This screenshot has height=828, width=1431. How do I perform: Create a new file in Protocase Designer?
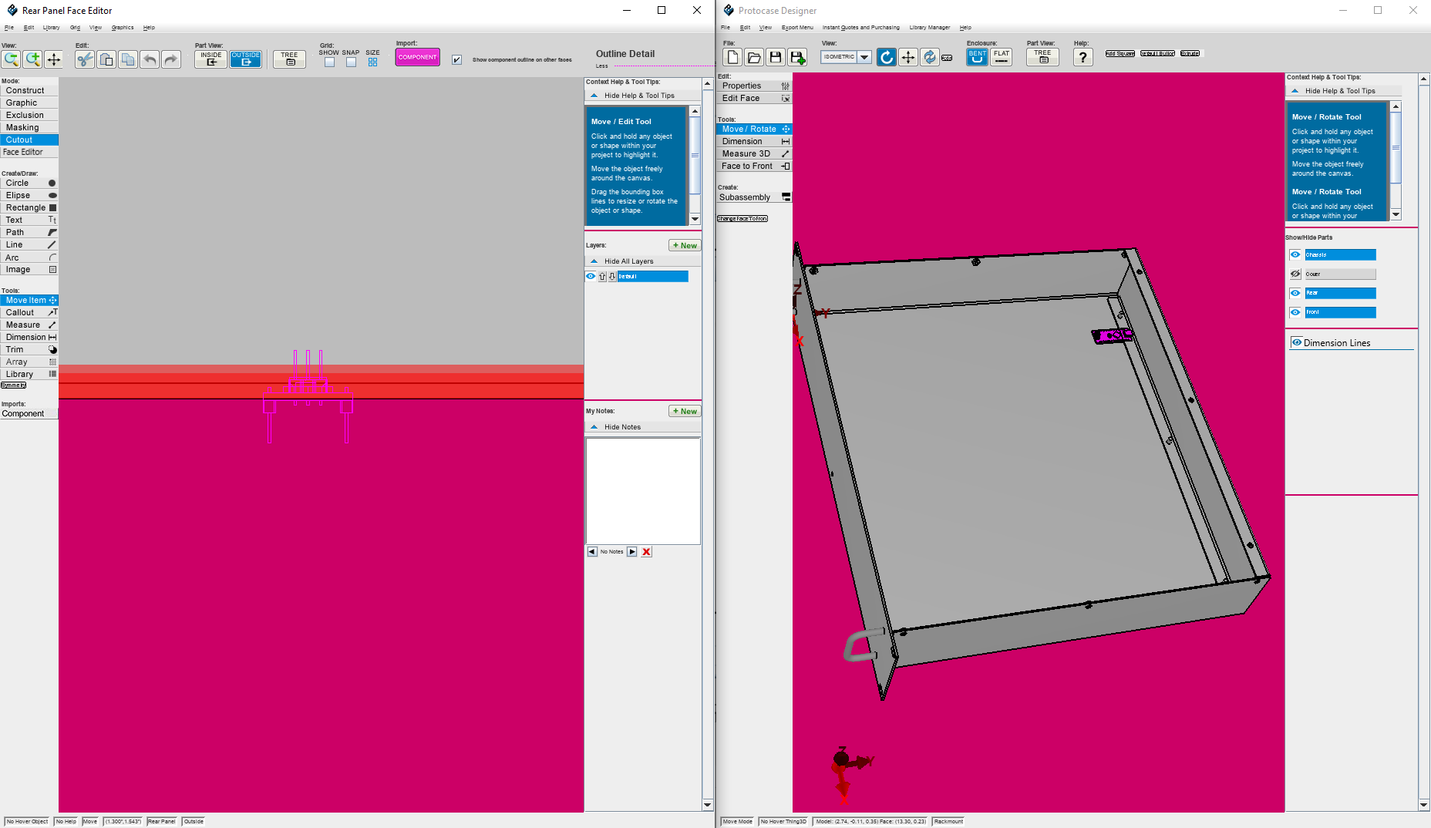click(x=732, y=57)
